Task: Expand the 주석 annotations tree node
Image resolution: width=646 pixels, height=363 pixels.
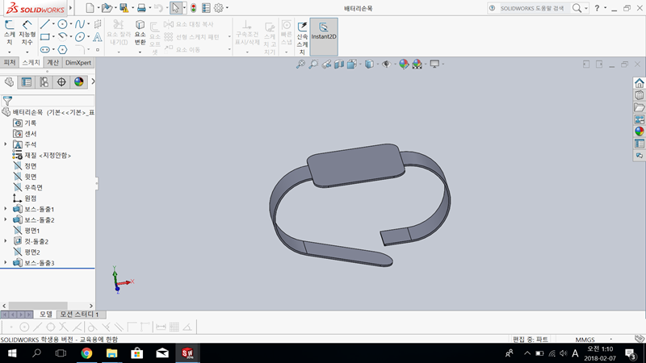Action: click(x=6, y=144)
